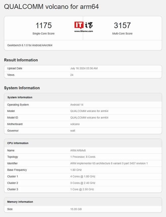Click the 'Base Frequency' row label
The height and width of the screenshot is (217, 166).
17,170
